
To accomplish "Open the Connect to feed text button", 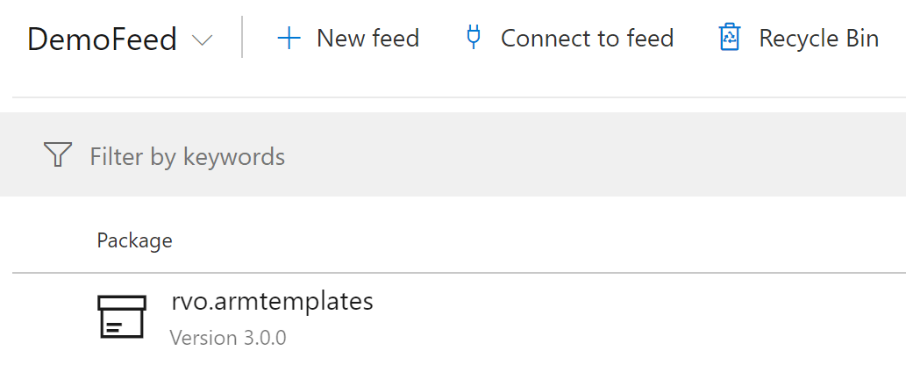I will click(587, 39).
